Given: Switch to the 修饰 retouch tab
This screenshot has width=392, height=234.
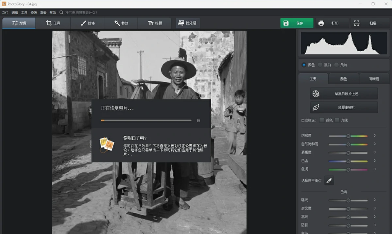Looking at the screenshot, I should click(x=88, y=23).
